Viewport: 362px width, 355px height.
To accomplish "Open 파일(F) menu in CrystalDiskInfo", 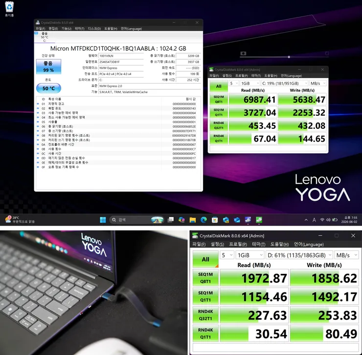I will tap(41, 29).
